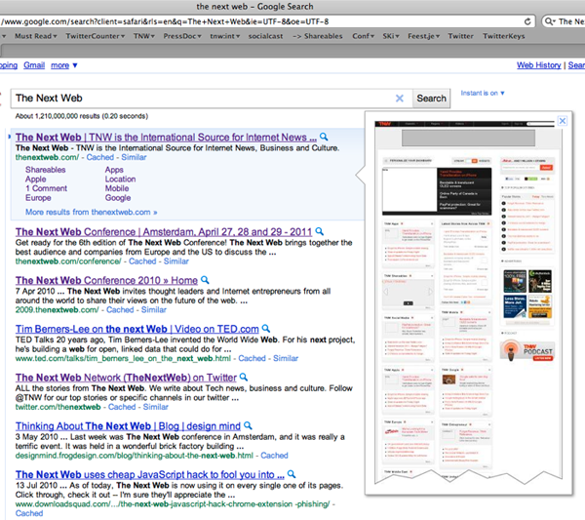Click preview magnifier for TheNextWeb on Twitter result

(x=244, y=377)
